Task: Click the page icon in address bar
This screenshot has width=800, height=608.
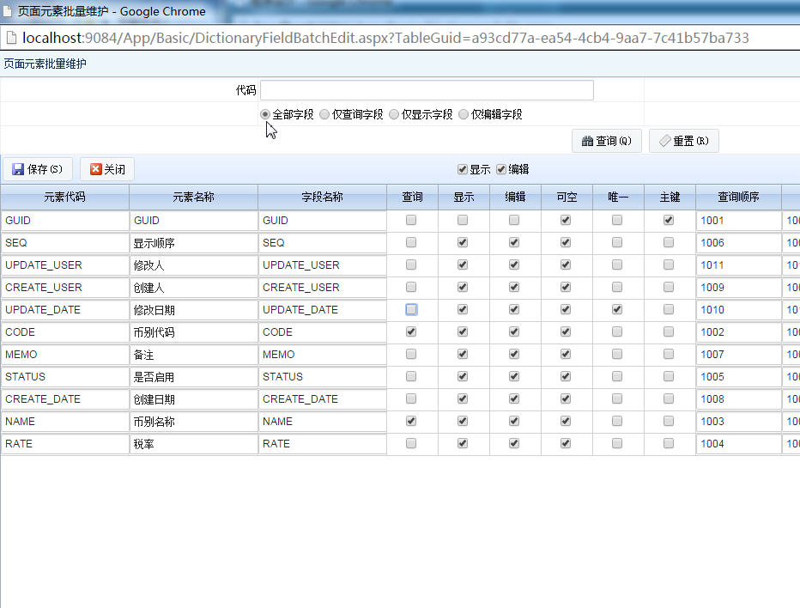Action: pyautogui.click(x=10, y=37)
